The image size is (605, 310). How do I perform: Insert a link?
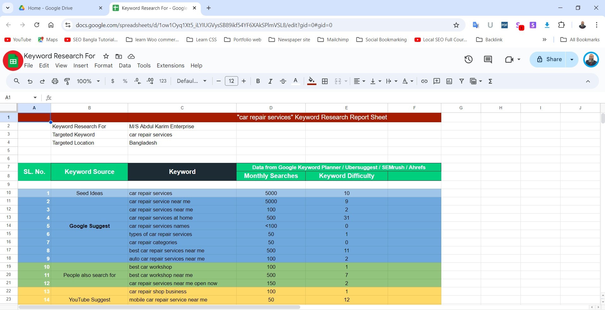click(424, 81)
